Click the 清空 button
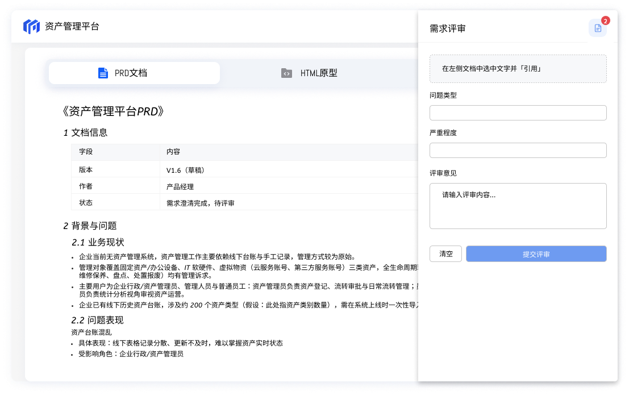This screenshot has height=395, width=629. tap(445, 253)
